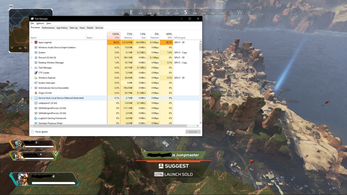Expand the Antimalware Service Executable row
This screenshot has width=347, height=195.
[x=32, y=88]
